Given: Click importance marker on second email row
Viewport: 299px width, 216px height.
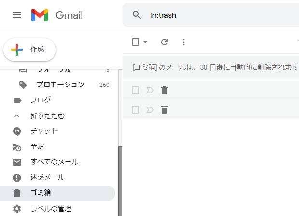Looking at the screenshot, I should [x=149, y=110].
